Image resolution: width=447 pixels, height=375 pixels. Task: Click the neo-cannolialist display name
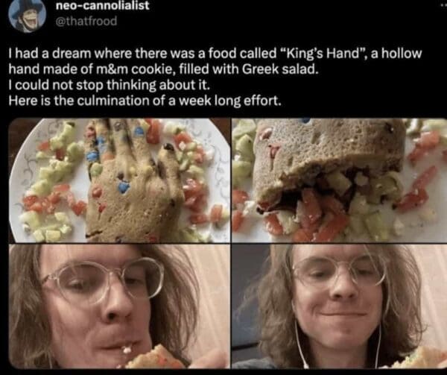click(102, 6)
